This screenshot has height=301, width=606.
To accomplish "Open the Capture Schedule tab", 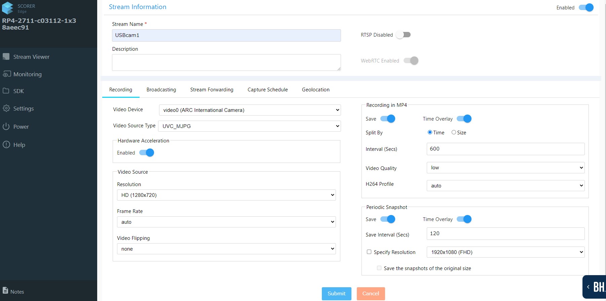I will tap(267, 90).
